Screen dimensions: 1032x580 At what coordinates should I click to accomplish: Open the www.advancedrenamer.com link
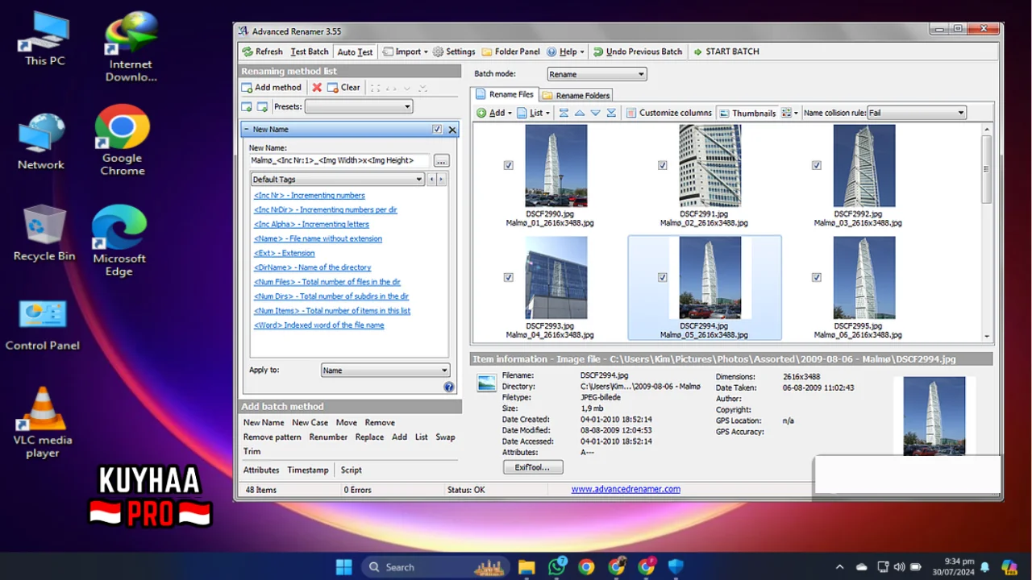pyautogui.click(x=626, y=489)
